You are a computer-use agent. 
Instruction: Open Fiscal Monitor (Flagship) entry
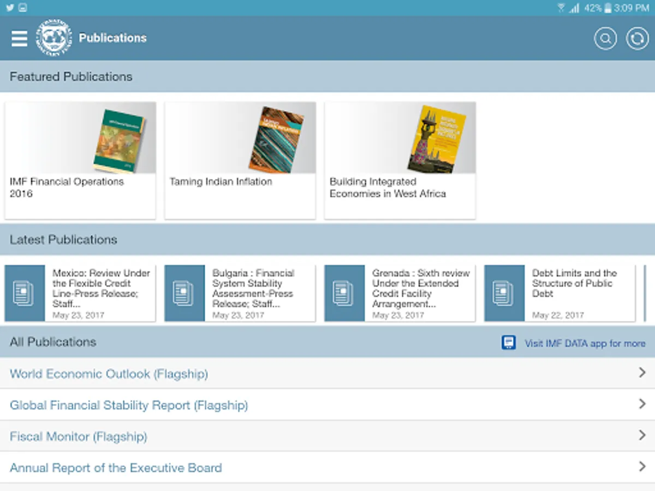(x=327, y=436)
